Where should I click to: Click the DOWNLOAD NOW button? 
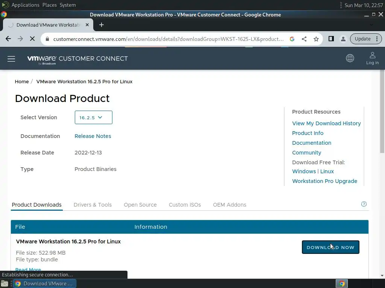click(330, 247)
